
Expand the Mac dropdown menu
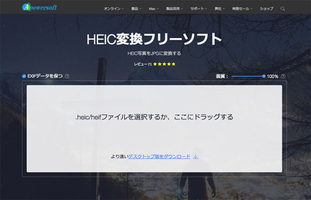154,9
